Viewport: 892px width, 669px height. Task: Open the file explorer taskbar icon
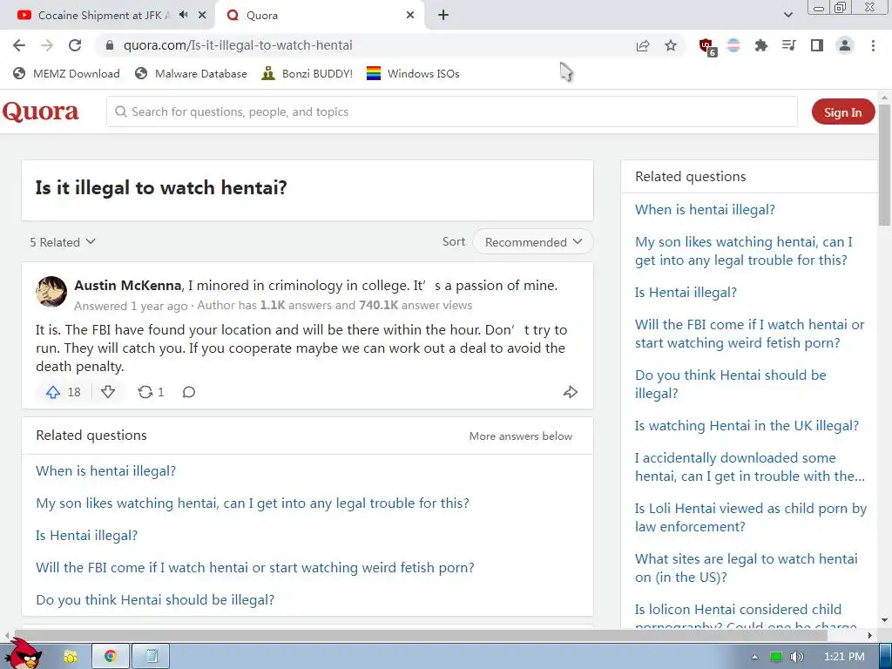click(x=71, y=657)
